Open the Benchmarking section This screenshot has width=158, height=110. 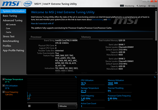[11, 41]
